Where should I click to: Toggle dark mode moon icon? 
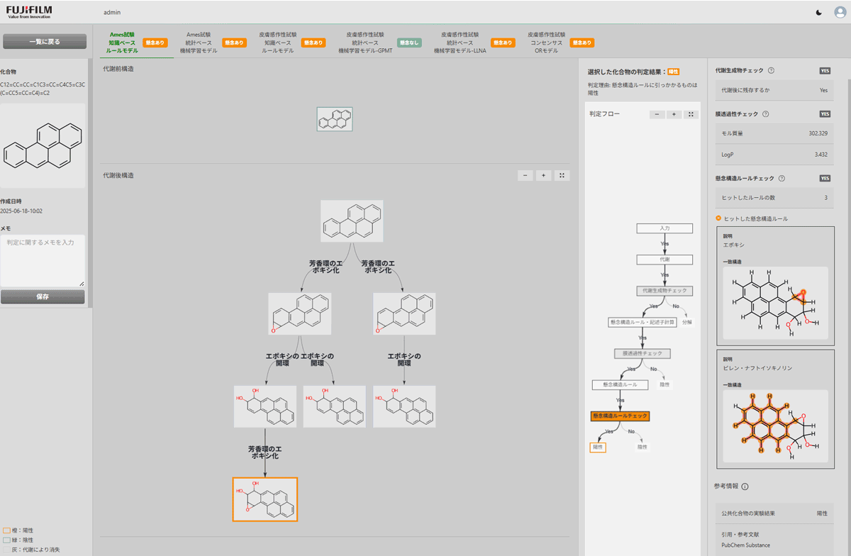tap(820, 12)
